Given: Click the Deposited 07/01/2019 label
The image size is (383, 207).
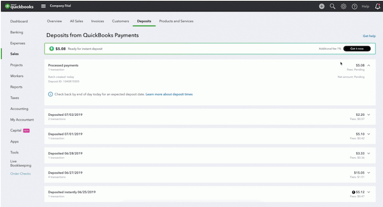Looking at the screenshot, I should [x=65, y=134].
